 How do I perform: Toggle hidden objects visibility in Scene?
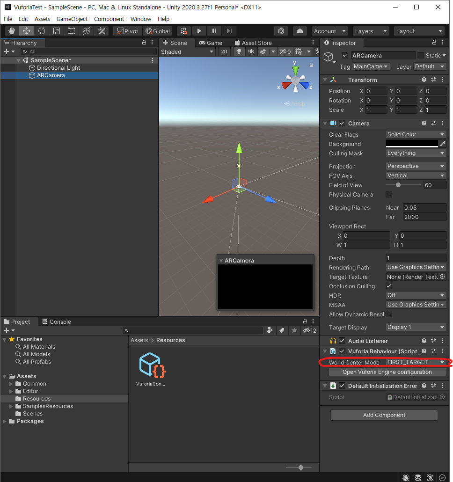285,51
